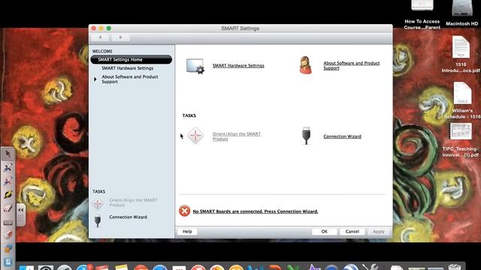The width and height of the screenshot is (481, 270).
Task: Click Orient/Align the SMART Product link
Action: (237, 136)
